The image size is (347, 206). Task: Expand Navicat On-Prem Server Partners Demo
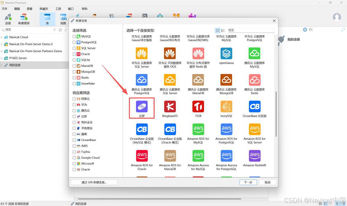tap(1, 51)
